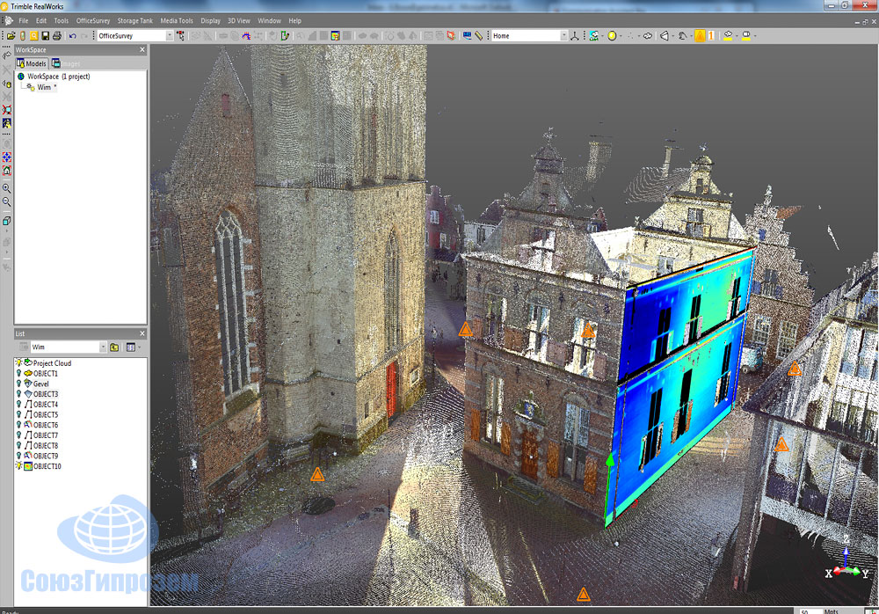This screenshot has height=614, width=879.
Task: Expand the perspective view dropdown arrow
Action: click(x=672, y=36)
